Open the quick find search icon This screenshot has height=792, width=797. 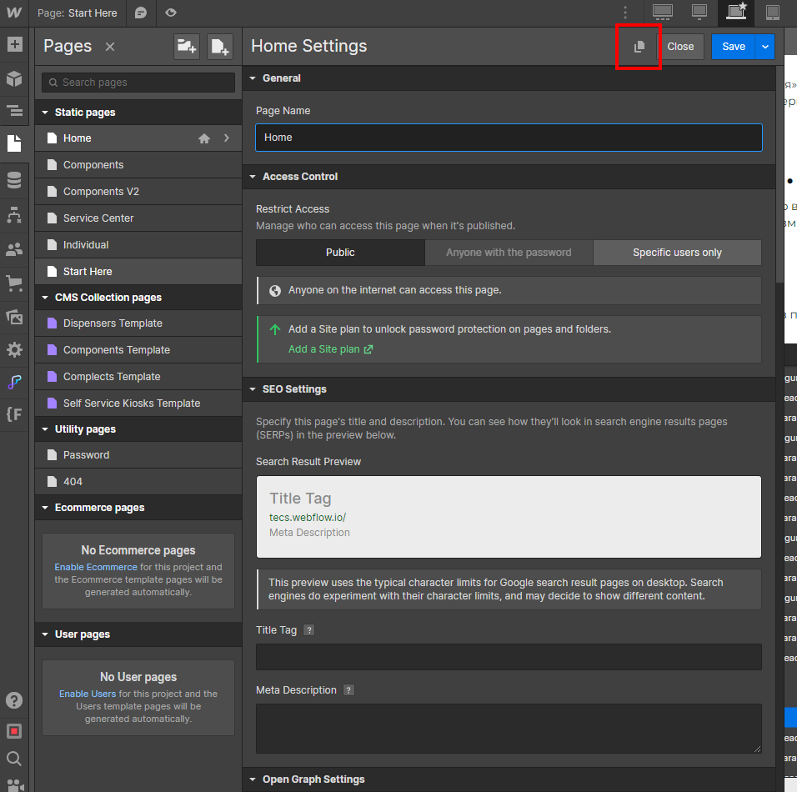[14, 759]
